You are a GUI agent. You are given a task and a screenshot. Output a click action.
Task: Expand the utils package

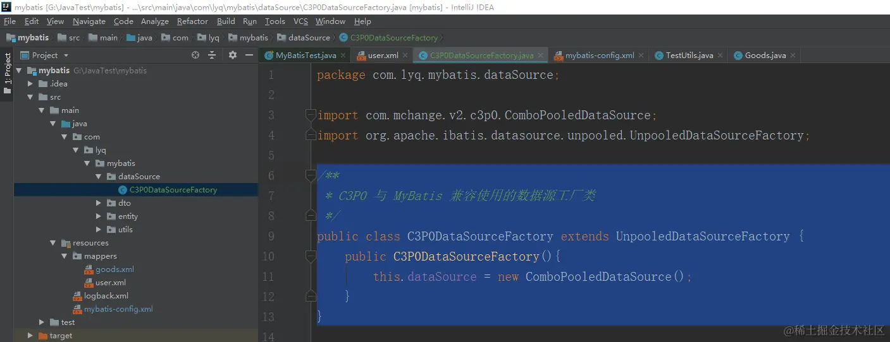98,230
